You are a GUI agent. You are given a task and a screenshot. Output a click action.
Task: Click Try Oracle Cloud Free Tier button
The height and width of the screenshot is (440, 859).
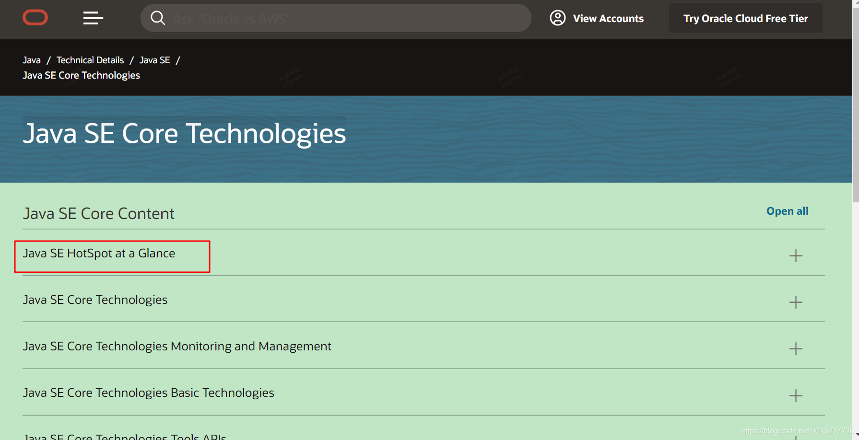tap(745, 18)
